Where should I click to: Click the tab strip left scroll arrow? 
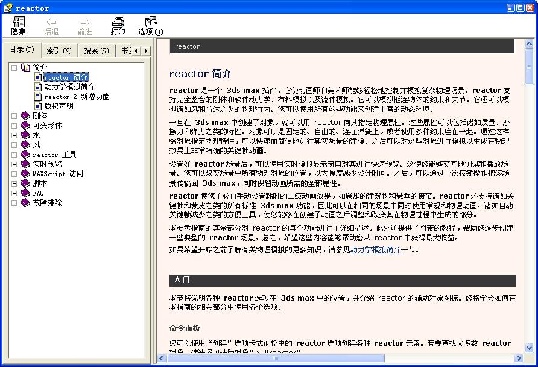click(136, 51)
